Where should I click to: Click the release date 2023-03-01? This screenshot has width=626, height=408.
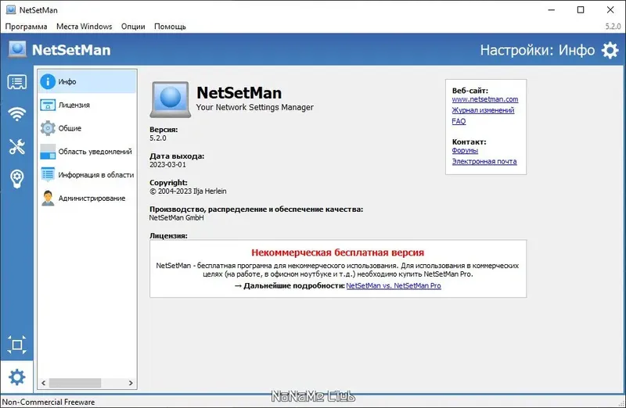pos(167,164)
